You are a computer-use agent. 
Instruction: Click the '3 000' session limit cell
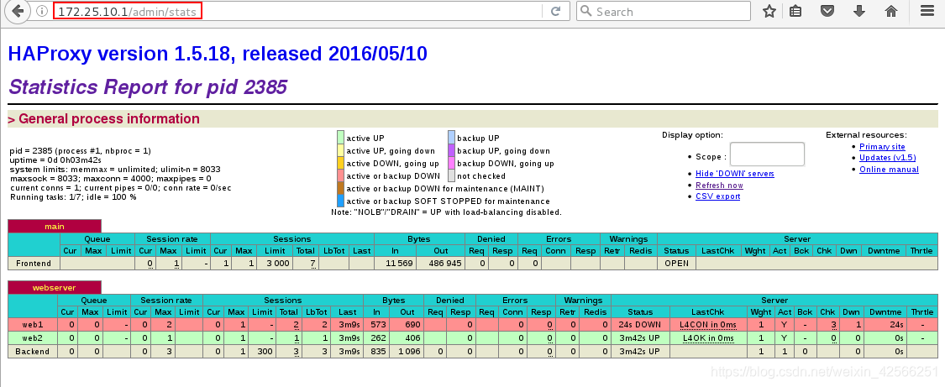pyautogui.click(x=276, y=263)
